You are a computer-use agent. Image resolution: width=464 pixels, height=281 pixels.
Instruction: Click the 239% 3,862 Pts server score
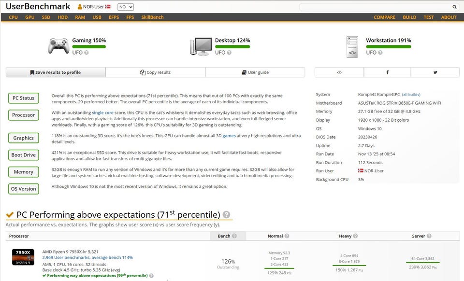tap(422, 267)
